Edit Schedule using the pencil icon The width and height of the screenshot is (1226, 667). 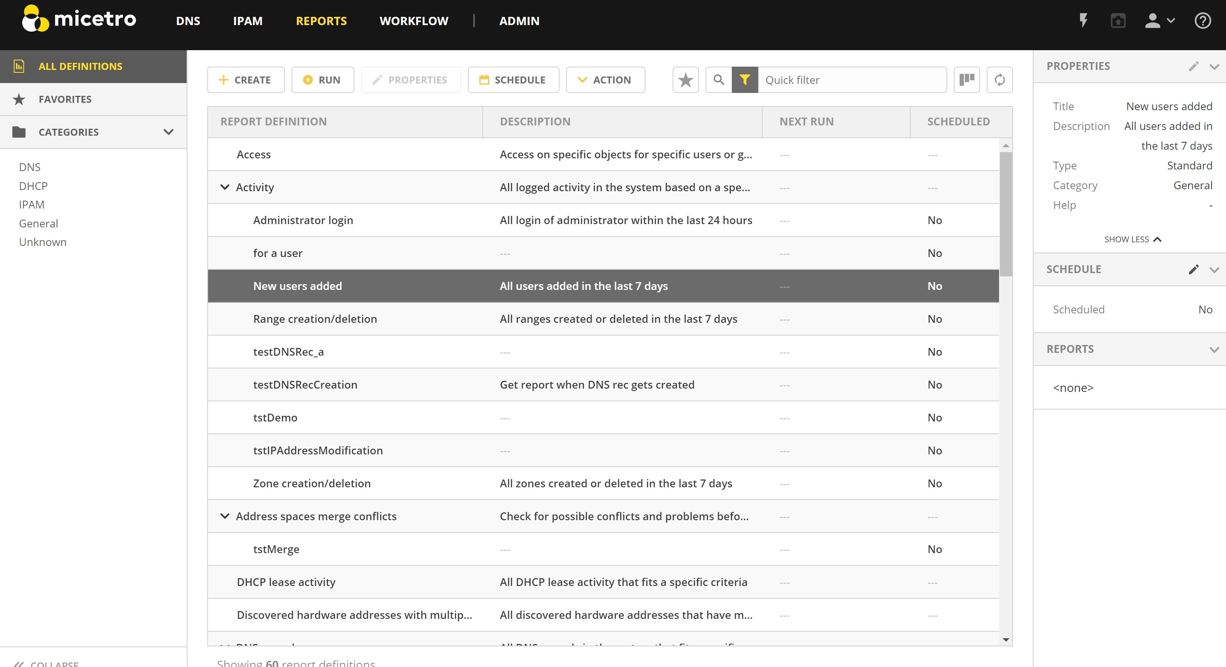[1193, 269]
